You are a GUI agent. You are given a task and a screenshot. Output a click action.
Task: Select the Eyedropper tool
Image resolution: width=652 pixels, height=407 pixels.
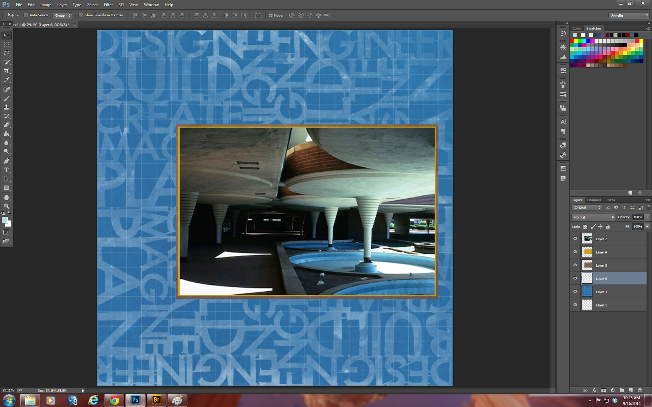[x=7, y=80]
